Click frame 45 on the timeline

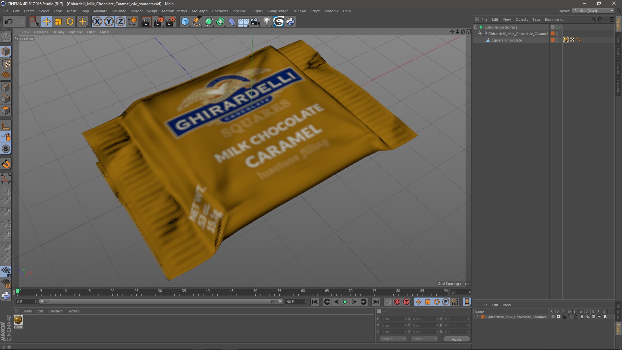coord(231,292)
